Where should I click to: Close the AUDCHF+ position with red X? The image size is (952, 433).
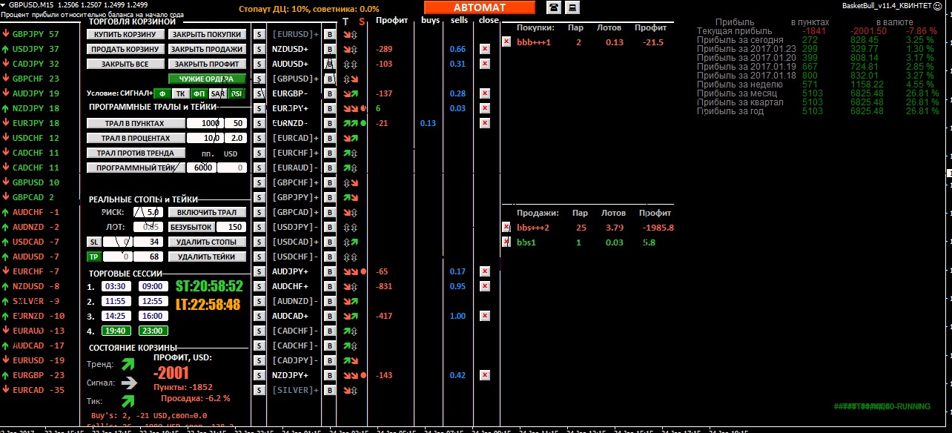click(x=485, y=286)
